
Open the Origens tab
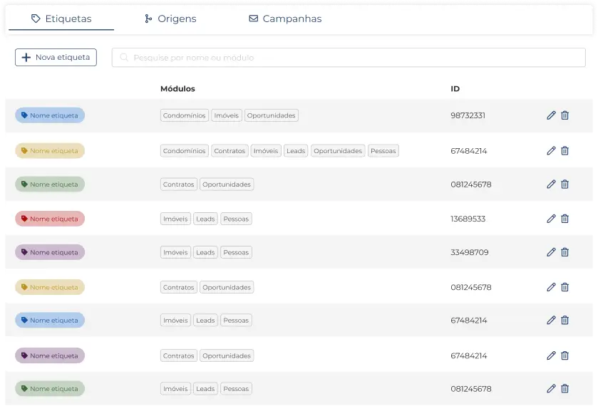tap(170, 19)
